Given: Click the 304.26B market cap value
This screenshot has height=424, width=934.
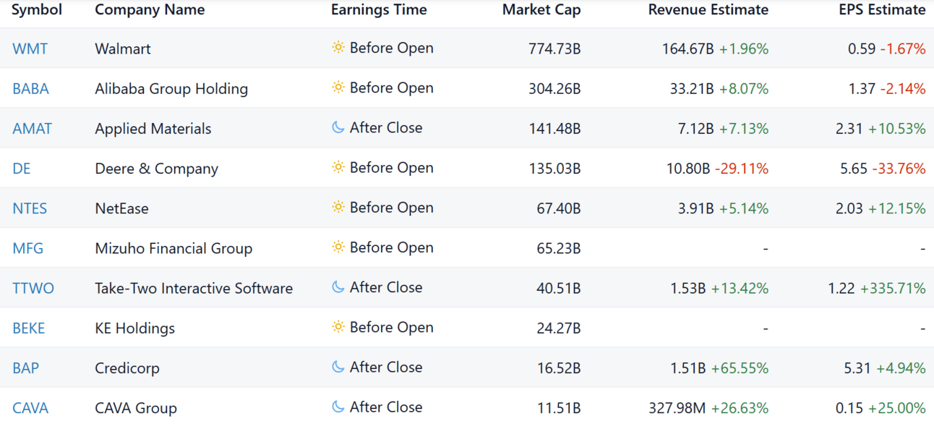Looking at the screenshot, I should pyautogui.click(x=554, y=88).
